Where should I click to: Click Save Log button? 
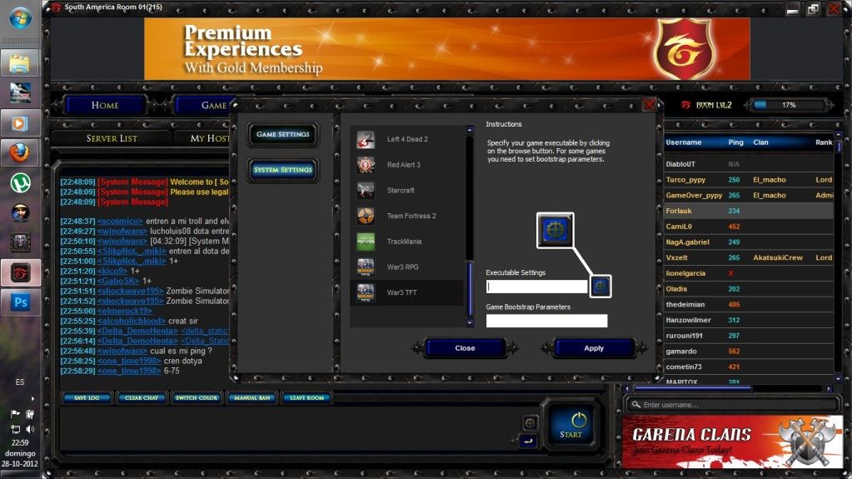(x=87, y=398)
